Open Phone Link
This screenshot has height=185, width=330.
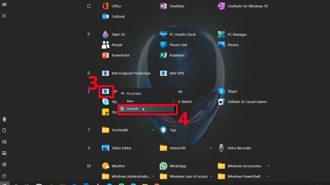pyautogui.click(x=174, y=45)
